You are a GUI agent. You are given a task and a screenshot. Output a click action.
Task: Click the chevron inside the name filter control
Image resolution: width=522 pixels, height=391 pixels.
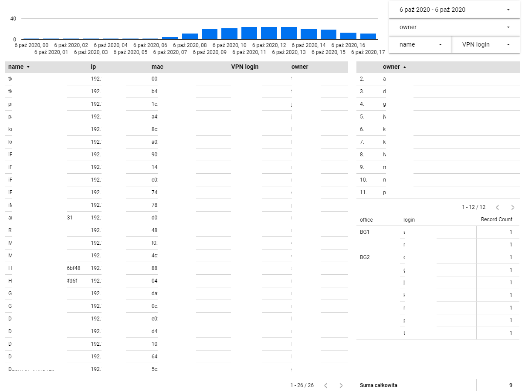point(440,44)
